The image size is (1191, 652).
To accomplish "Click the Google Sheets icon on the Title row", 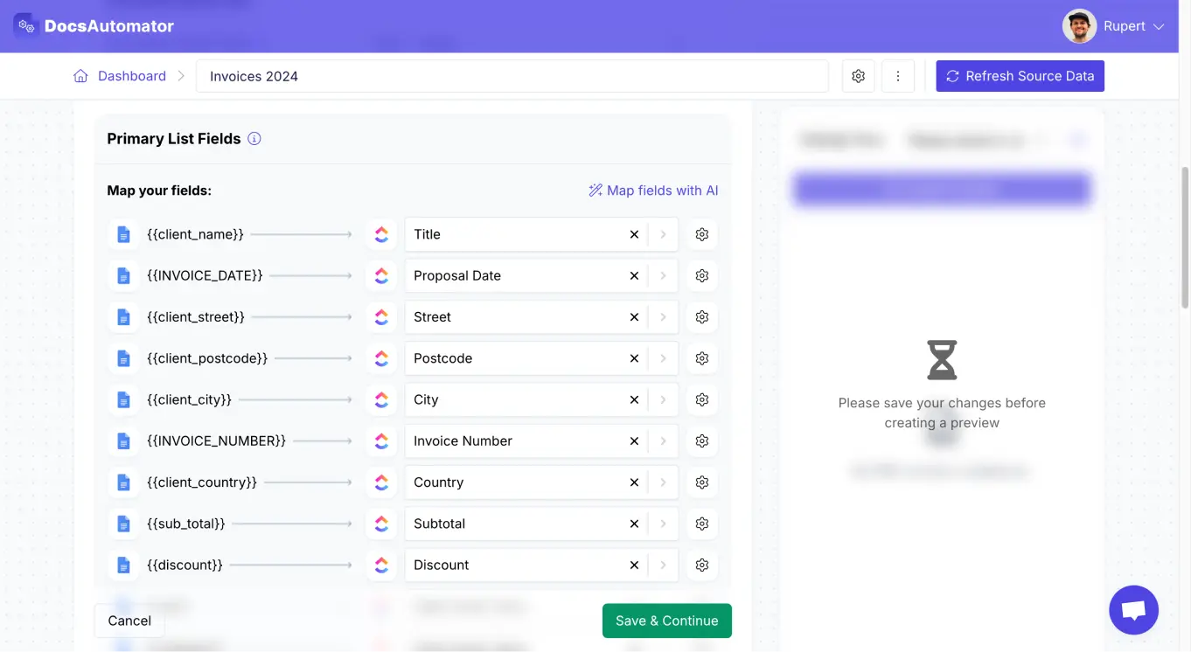I will click(382, 234).
